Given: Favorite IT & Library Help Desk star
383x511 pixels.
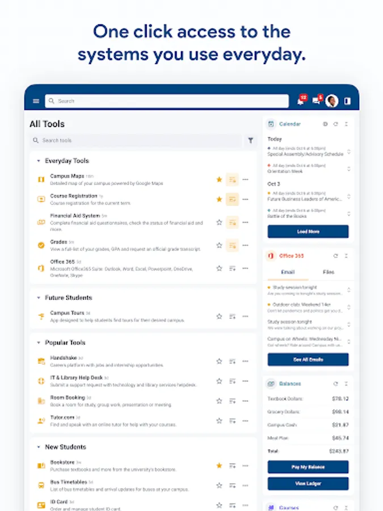Looking at the screenshot, I should click(219, 381).
